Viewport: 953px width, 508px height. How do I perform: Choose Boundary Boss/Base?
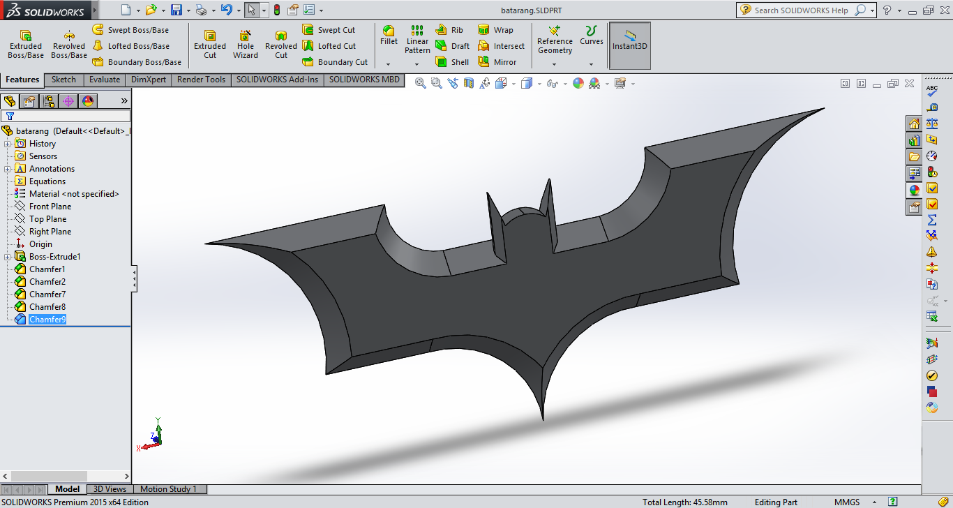click(x=137, y=62)
